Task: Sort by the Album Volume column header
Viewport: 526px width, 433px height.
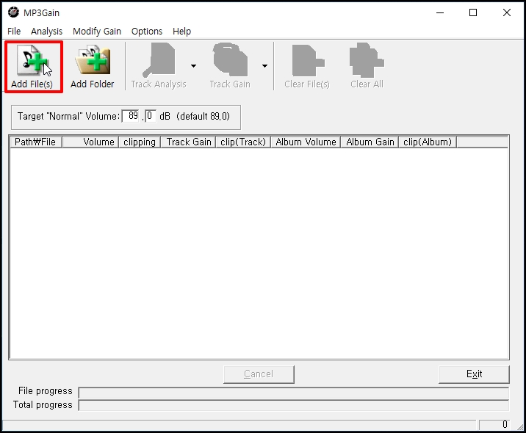Action: tap(306, 142)
